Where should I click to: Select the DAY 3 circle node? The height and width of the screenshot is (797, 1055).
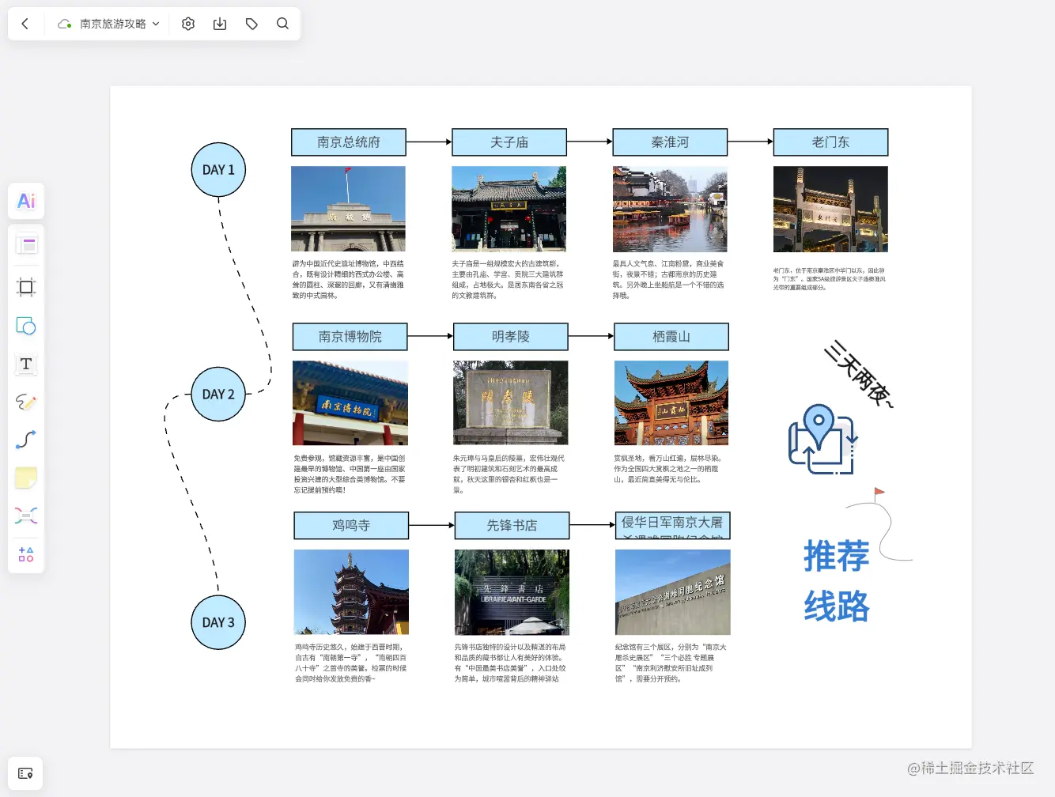218,622
